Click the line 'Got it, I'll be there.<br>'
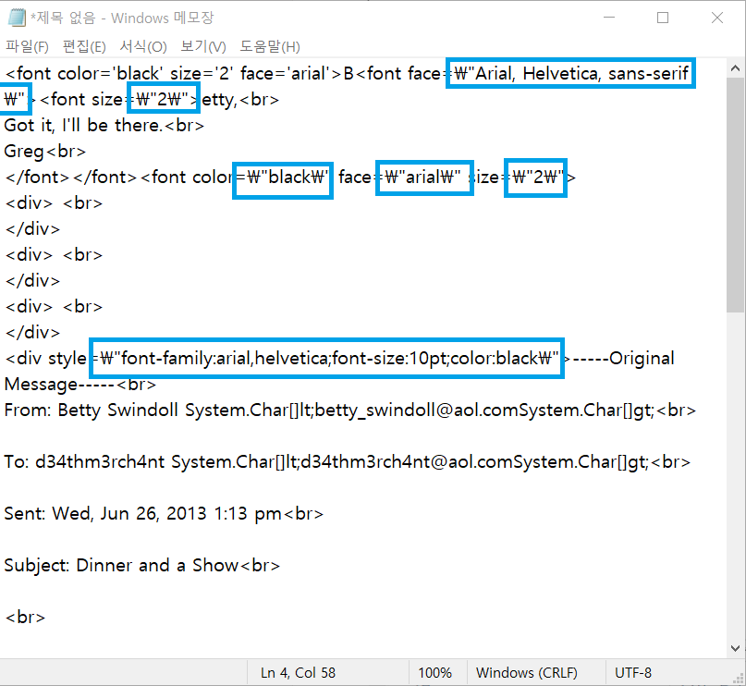746x686 pixels. 104,126
